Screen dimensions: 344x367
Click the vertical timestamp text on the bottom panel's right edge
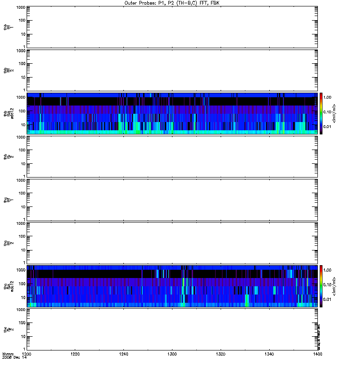(319, 337)
